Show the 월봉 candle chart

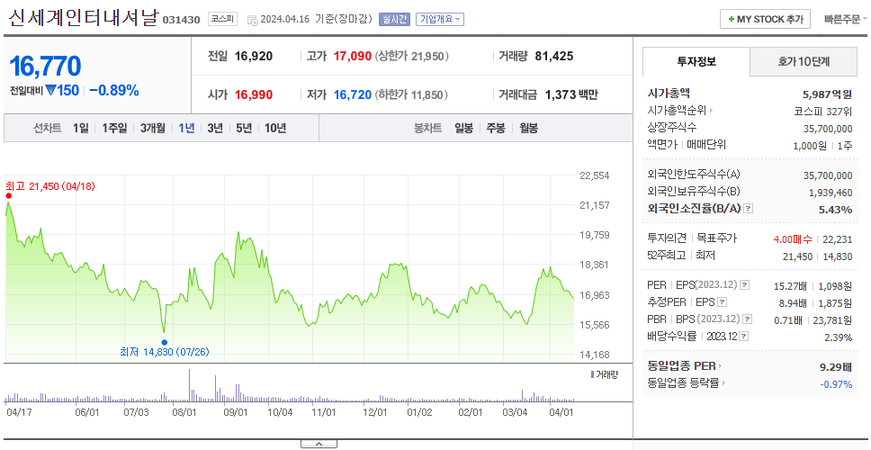click(x=528, y=129)
